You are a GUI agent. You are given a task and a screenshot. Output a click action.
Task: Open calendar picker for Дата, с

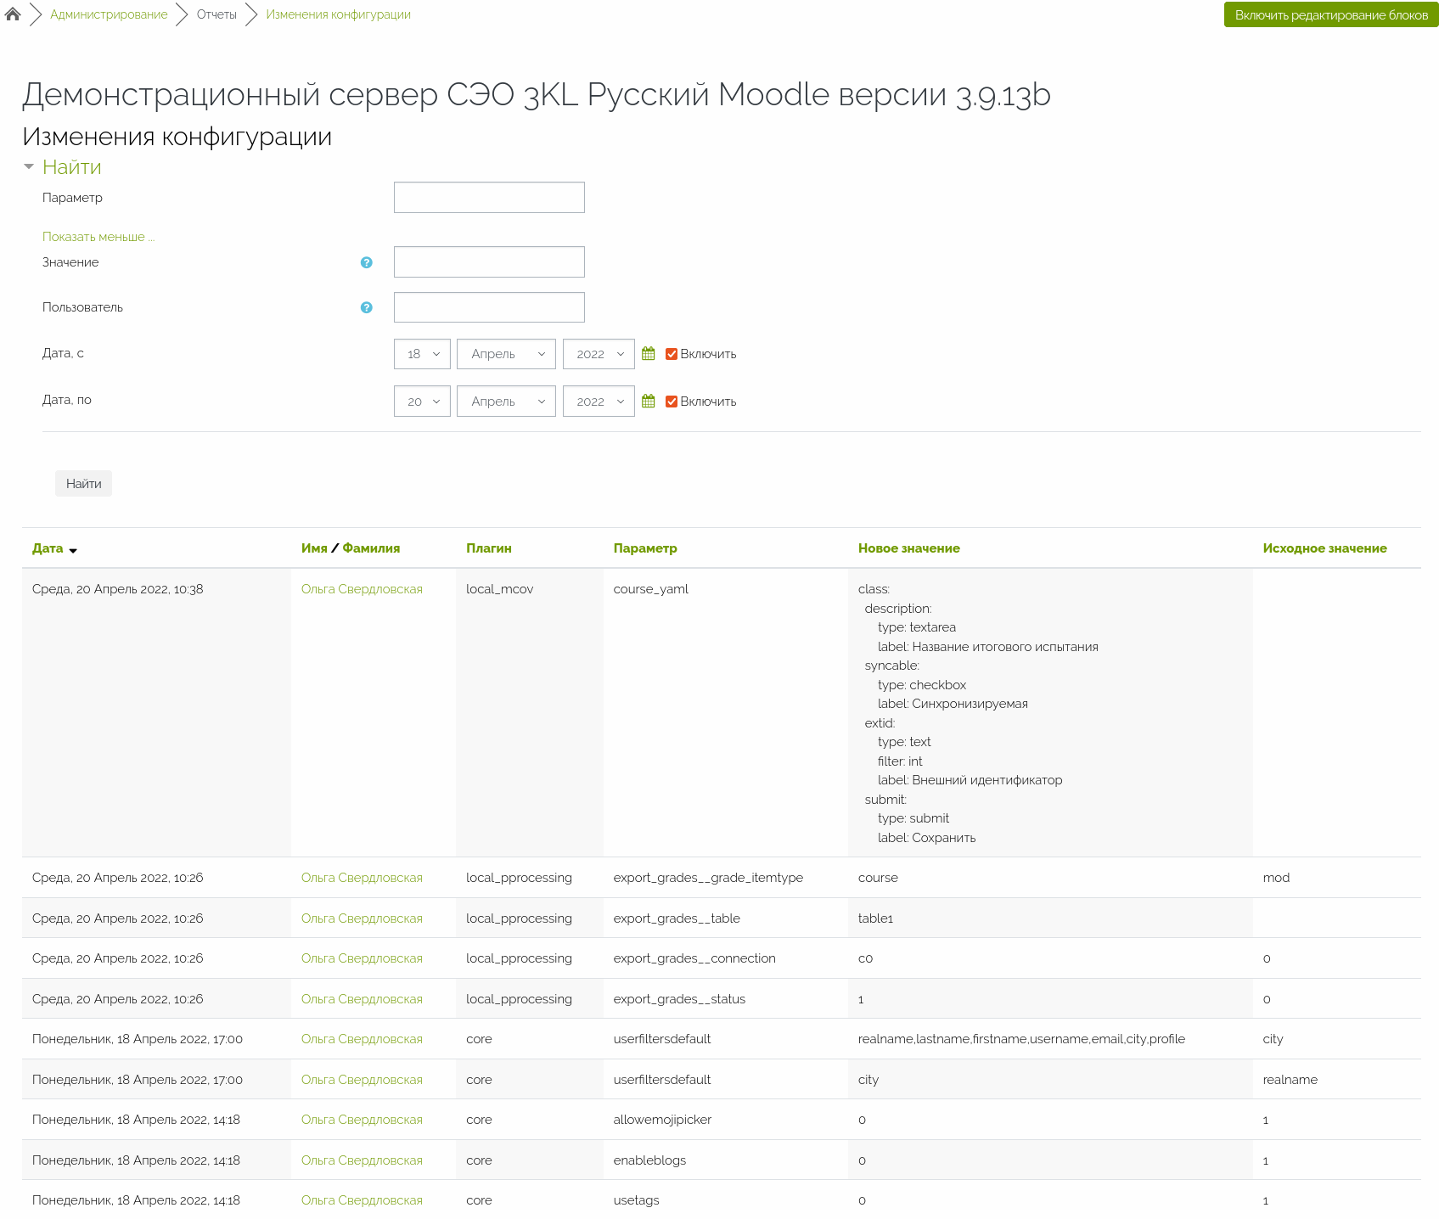point(649,354)
